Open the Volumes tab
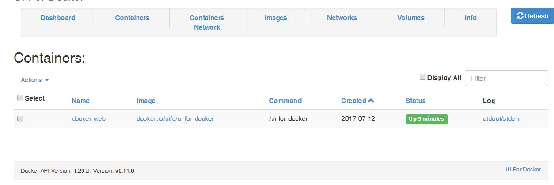The image size is (554, 185). pyautogui.click(x=410, y=18)
